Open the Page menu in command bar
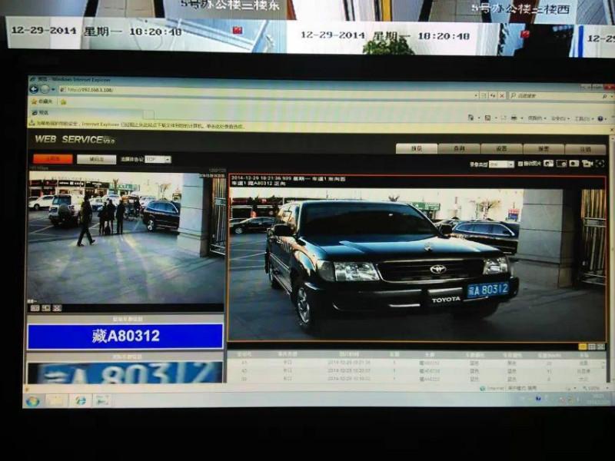The image size is (615, 461). point(537,118)
